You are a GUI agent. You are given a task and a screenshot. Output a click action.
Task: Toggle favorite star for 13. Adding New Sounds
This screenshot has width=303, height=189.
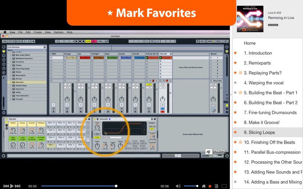pos(235,172)
